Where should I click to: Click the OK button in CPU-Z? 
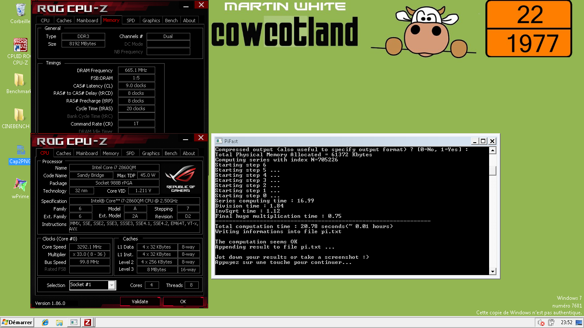pyautogui.click(x=183, y=301)
